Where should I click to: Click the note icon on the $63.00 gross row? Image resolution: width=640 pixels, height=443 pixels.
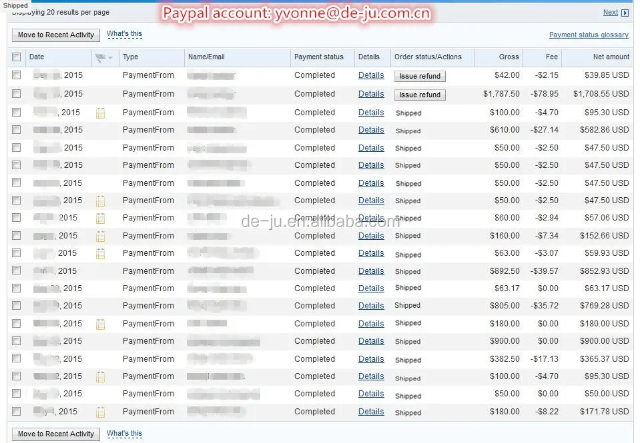(101, 254)
